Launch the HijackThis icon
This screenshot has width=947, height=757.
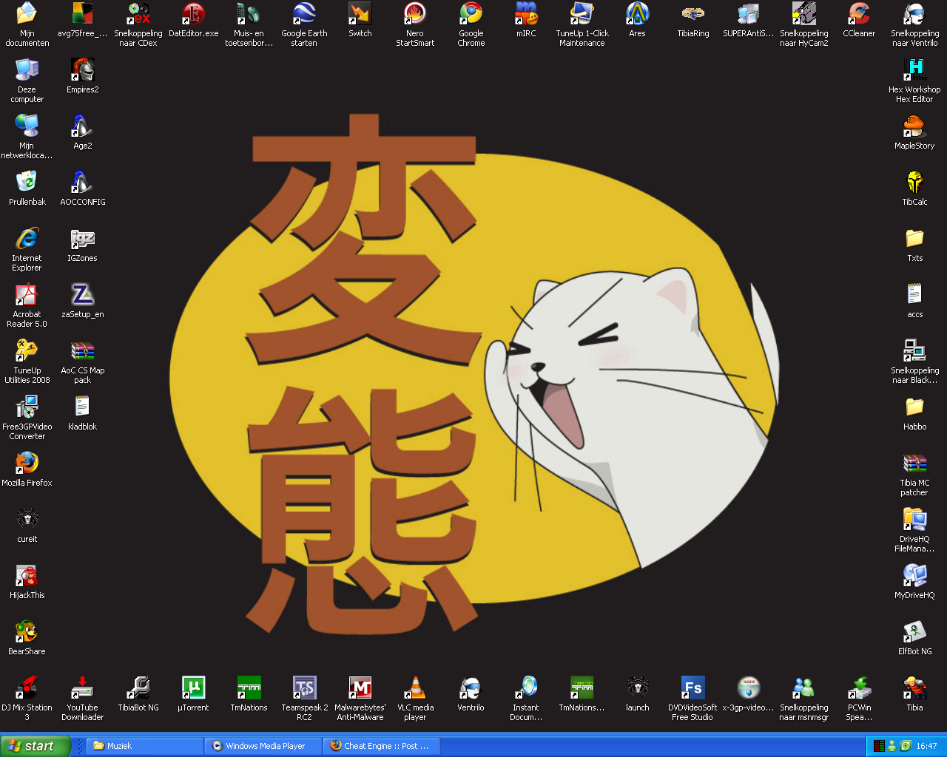(27, 575)
